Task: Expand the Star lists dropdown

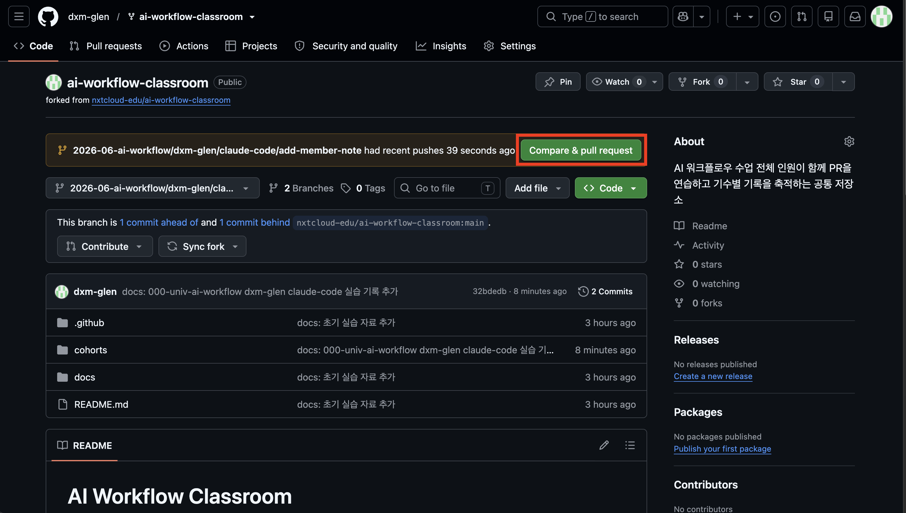Action: coord(844,82)
